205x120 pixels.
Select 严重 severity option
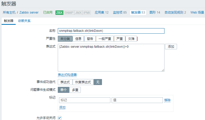coord(120,39)
